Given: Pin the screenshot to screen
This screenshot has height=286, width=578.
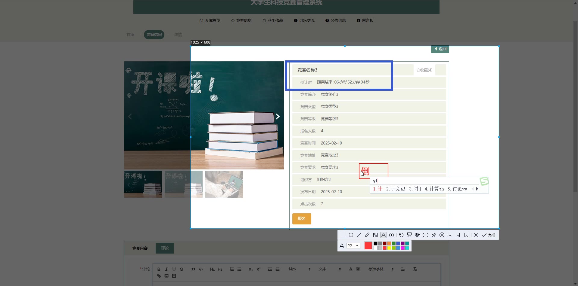Looking at the screenshot, I should [434, 235].
